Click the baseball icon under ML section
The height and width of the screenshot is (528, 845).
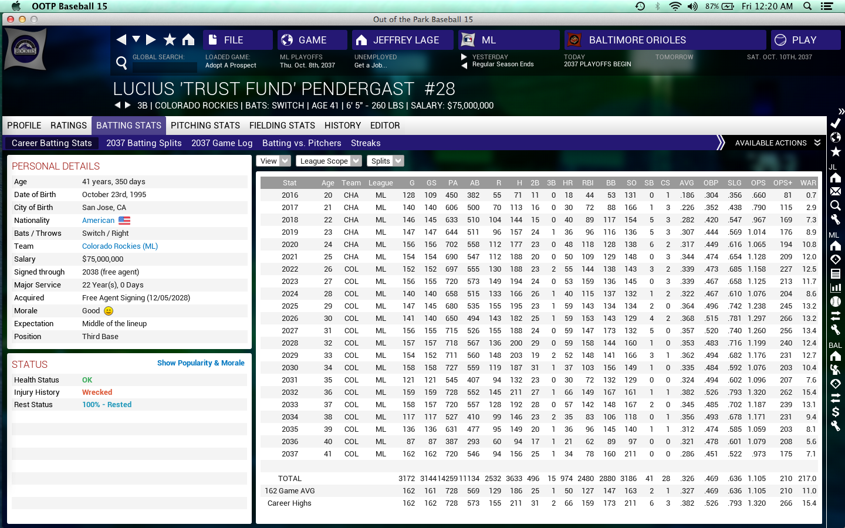coord(836,302)
